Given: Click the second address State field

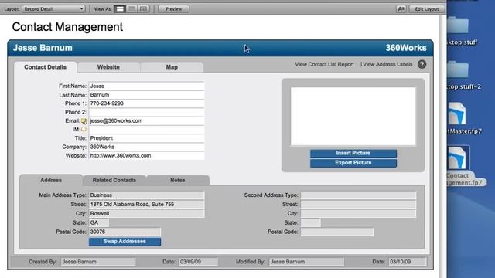Looking at the screenshot, I should (x=311, y=222).
